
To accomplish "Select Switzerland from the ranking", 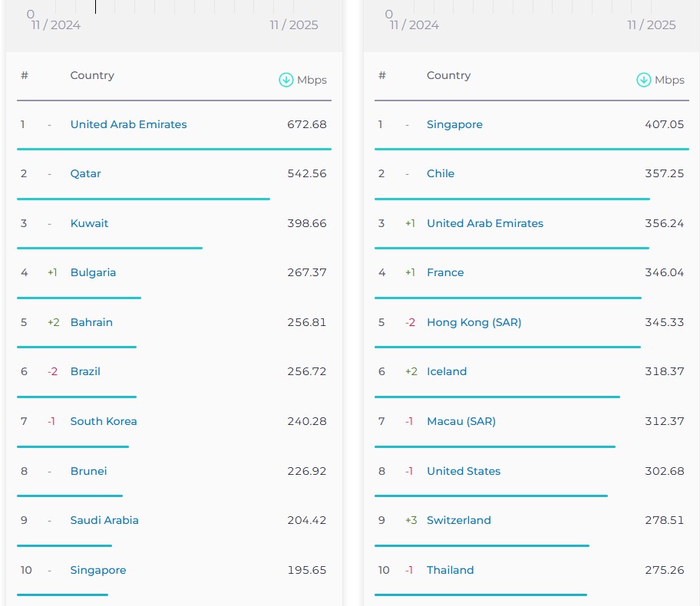I will tap(459, 520).
